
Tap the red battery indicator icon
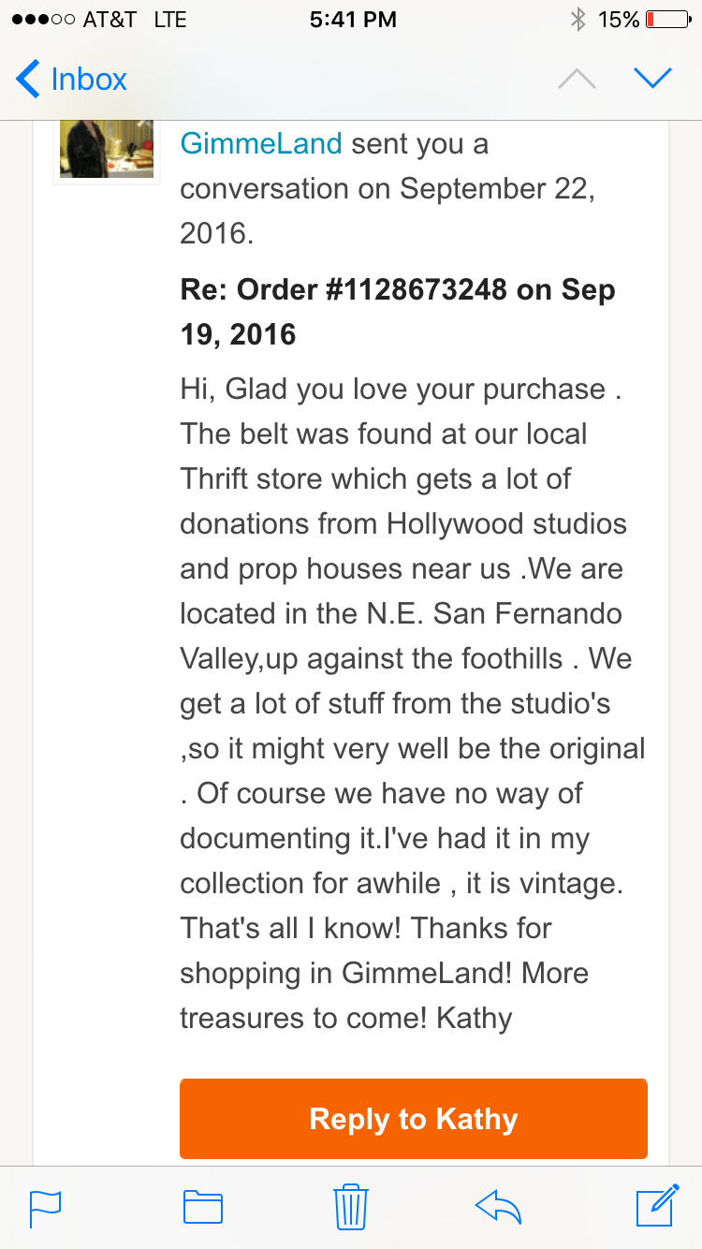(669, 20)
